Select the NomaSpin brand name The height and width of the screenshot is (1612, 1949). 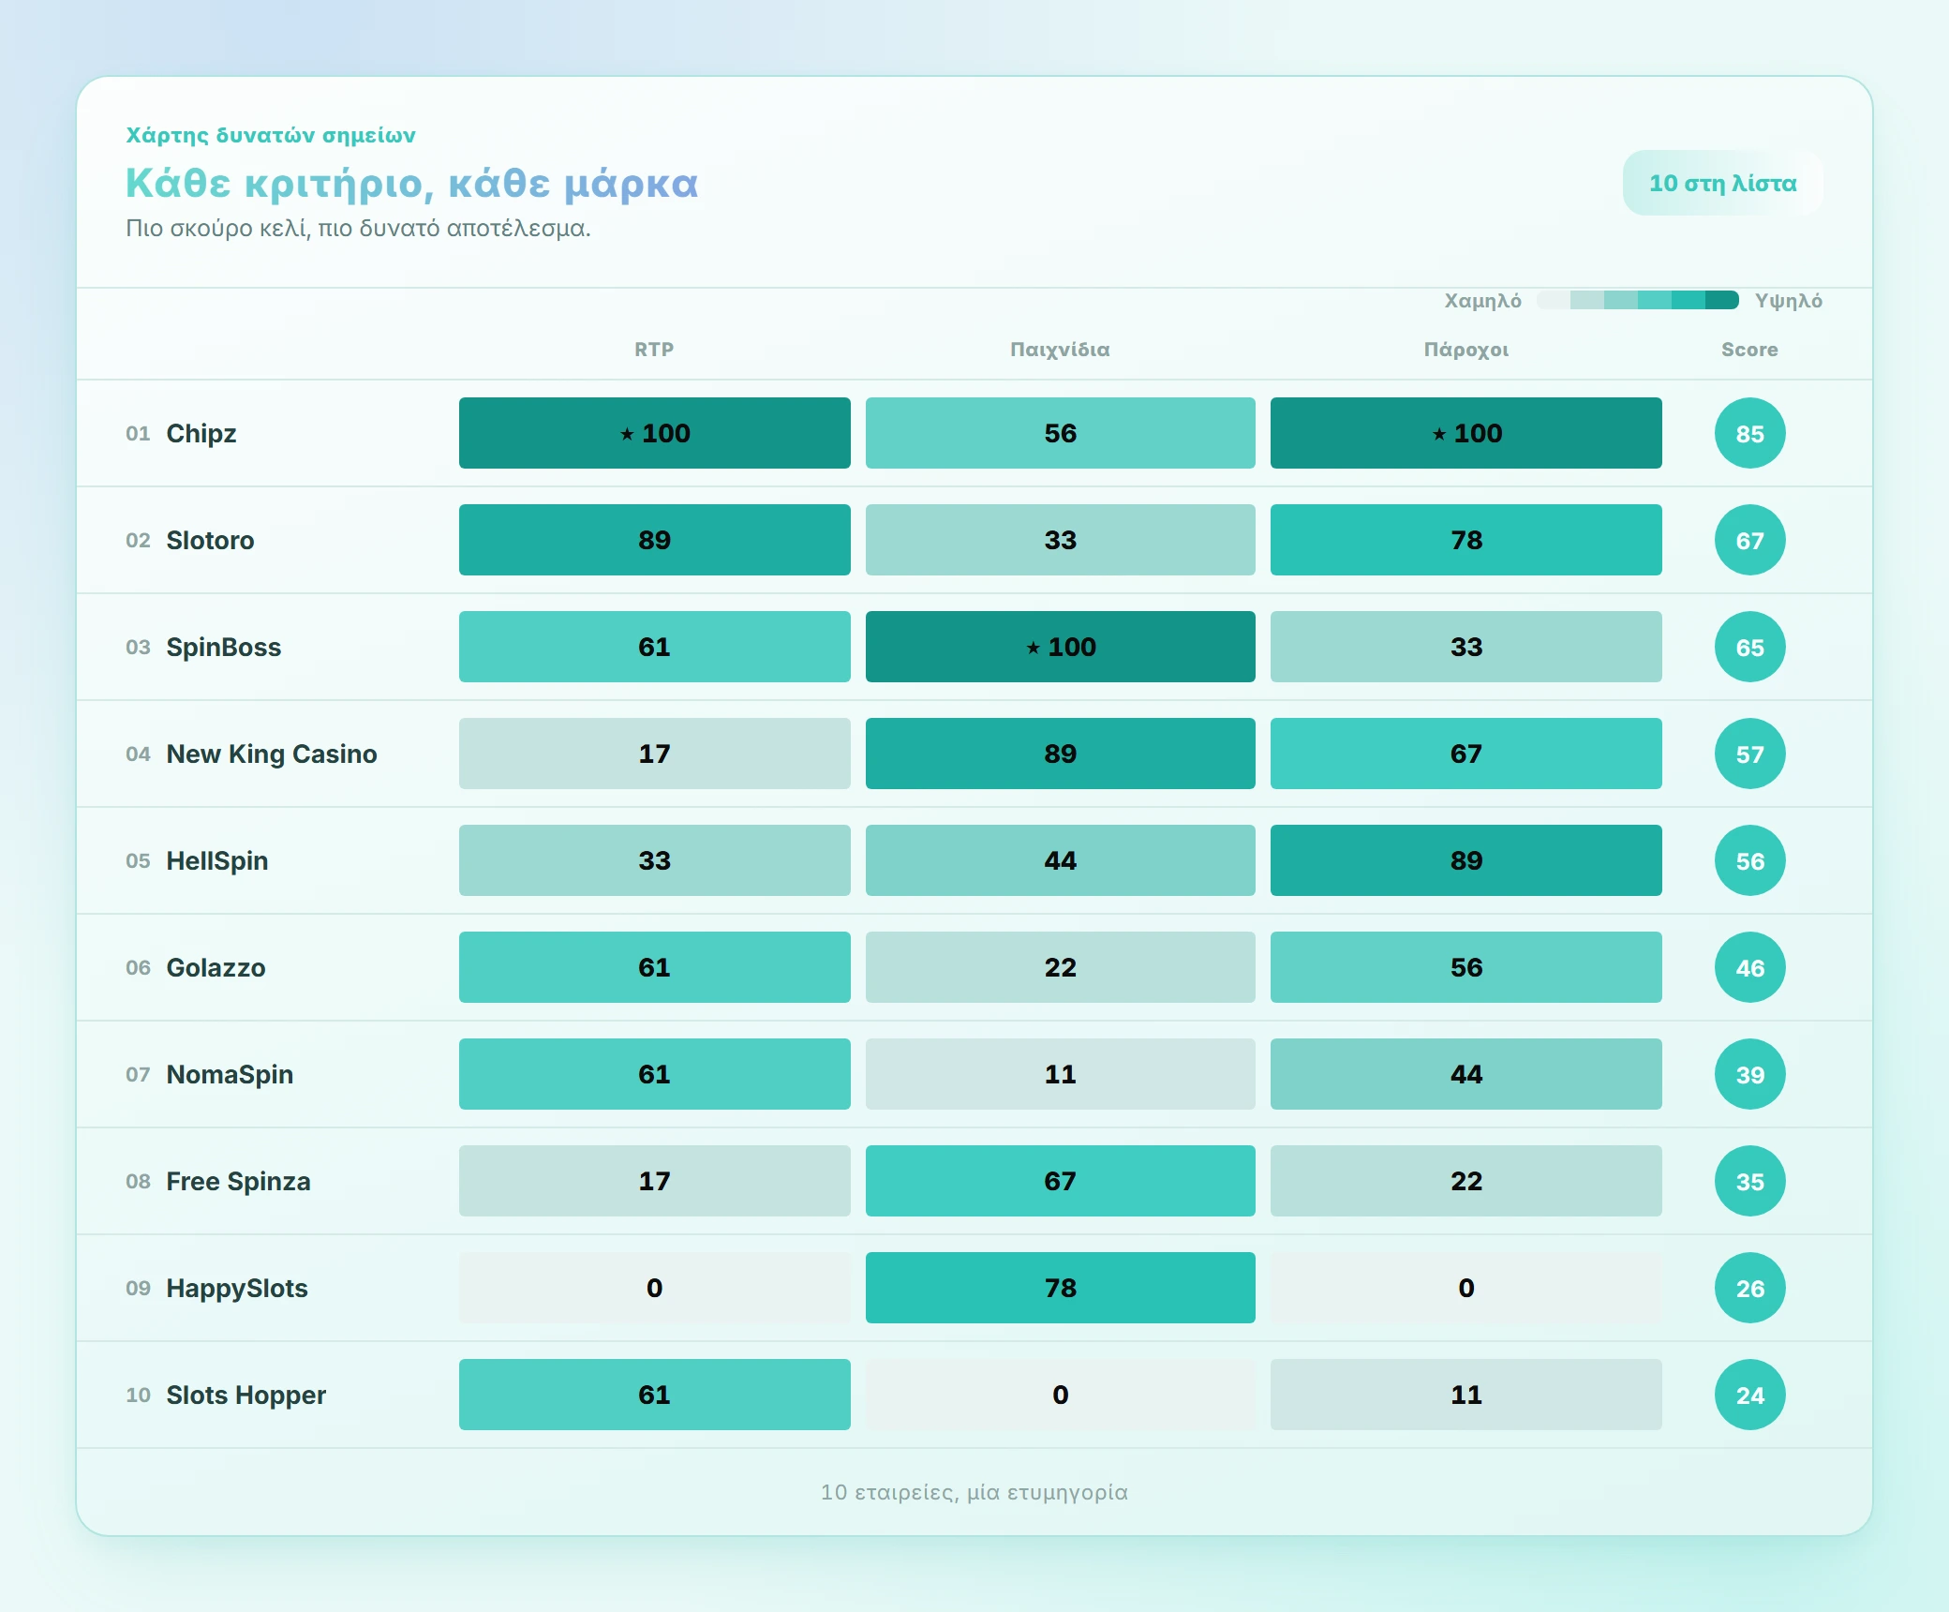point(230,1074)
